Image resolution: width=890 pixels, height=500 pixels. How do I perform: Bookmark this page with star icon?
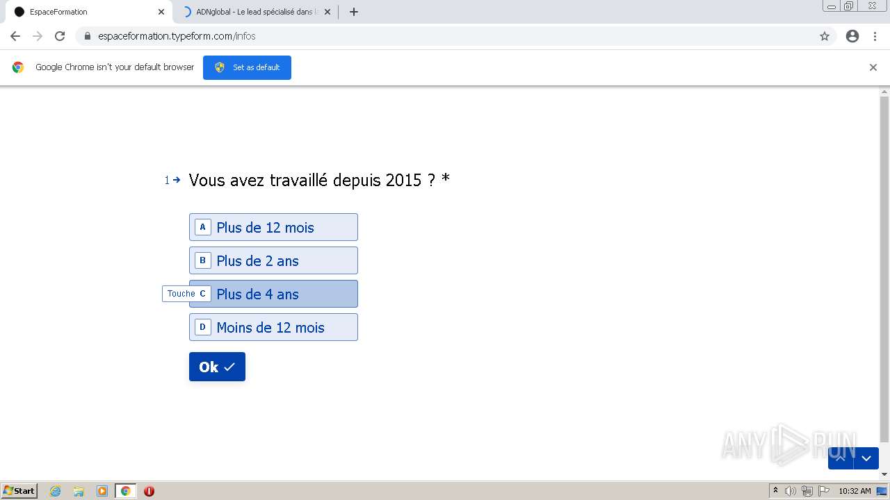point(825,36)
